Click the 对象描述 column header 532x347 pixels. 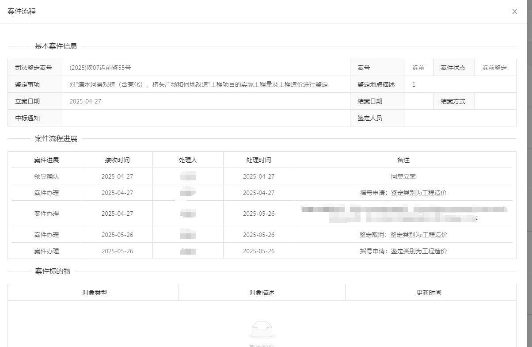pyautogui.click(x=262, y=293)
